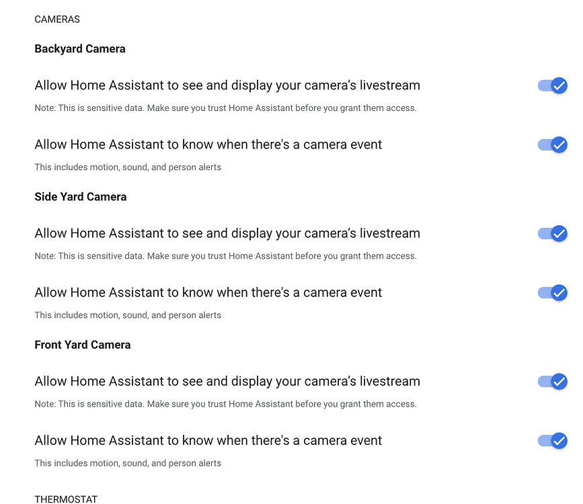Click Backyard camera event alerts description
Screen dimensions: 583x504
pos(127,167)
